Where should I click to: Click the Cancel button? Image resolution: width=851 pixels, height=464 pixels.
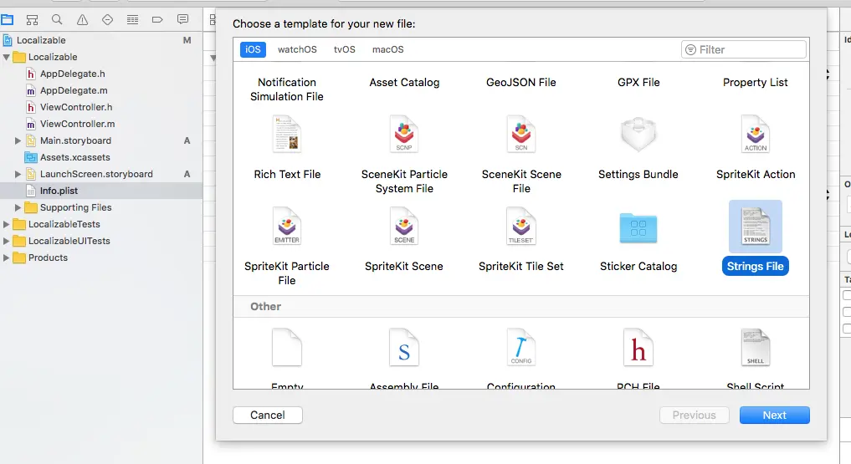coord(268,416)
